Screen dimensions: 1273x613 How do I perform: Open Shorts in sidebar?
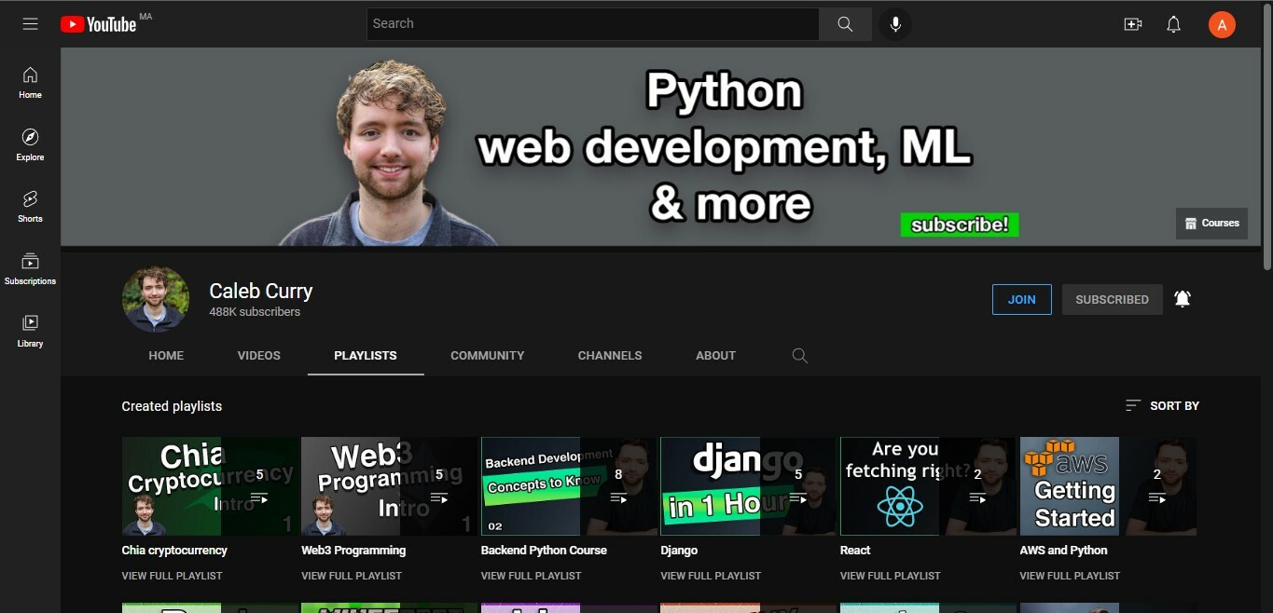tap(31, 206)
